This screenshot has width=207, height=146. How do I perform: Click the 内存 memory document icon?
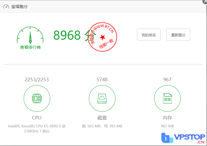(167, 98)
